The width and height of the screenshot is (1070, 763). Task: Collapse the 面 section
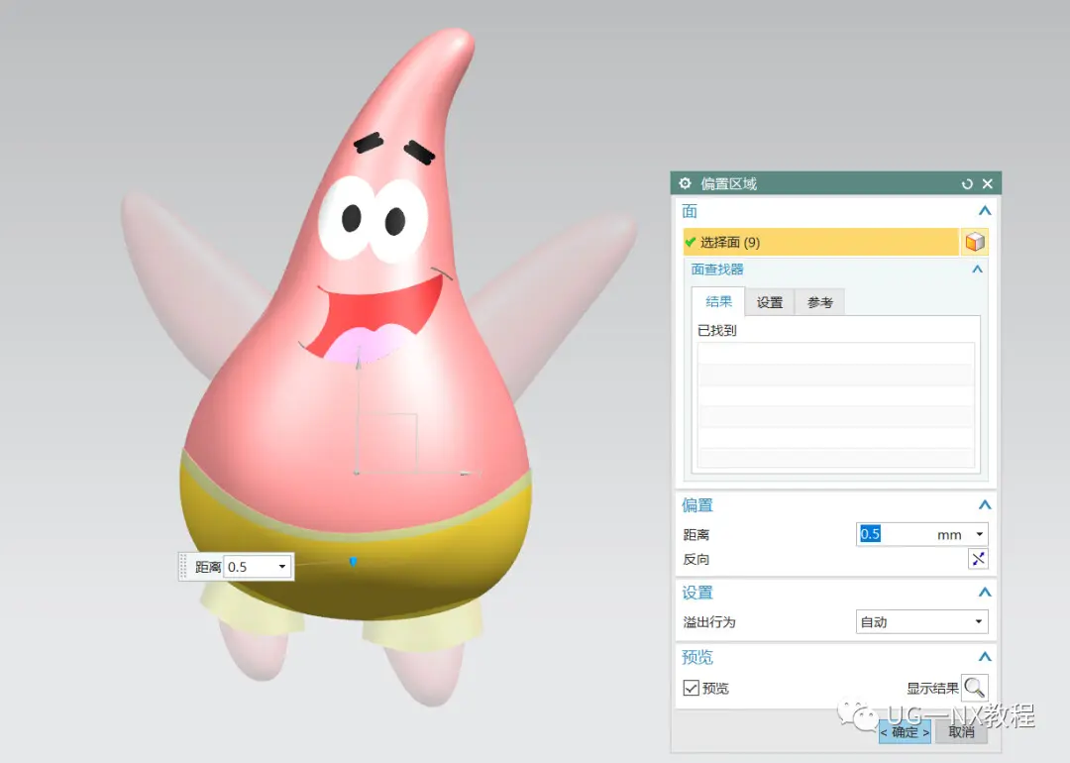(984, 211)
